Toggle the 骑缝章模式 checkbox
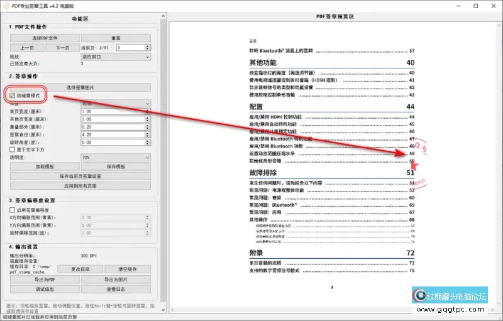The height and width of the screenshot is (321, 503). (x=12, y=95)
